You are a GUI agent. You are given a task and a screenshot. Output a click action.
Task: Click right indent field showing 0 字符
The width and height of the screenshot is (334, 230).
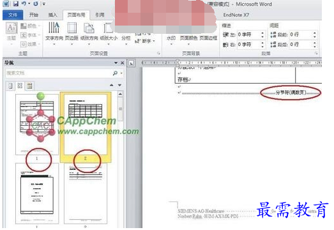248,44
